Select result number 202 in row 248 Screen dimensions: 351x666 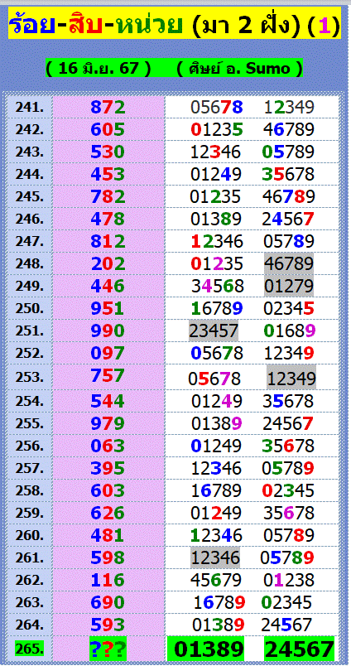pos(108,263)
